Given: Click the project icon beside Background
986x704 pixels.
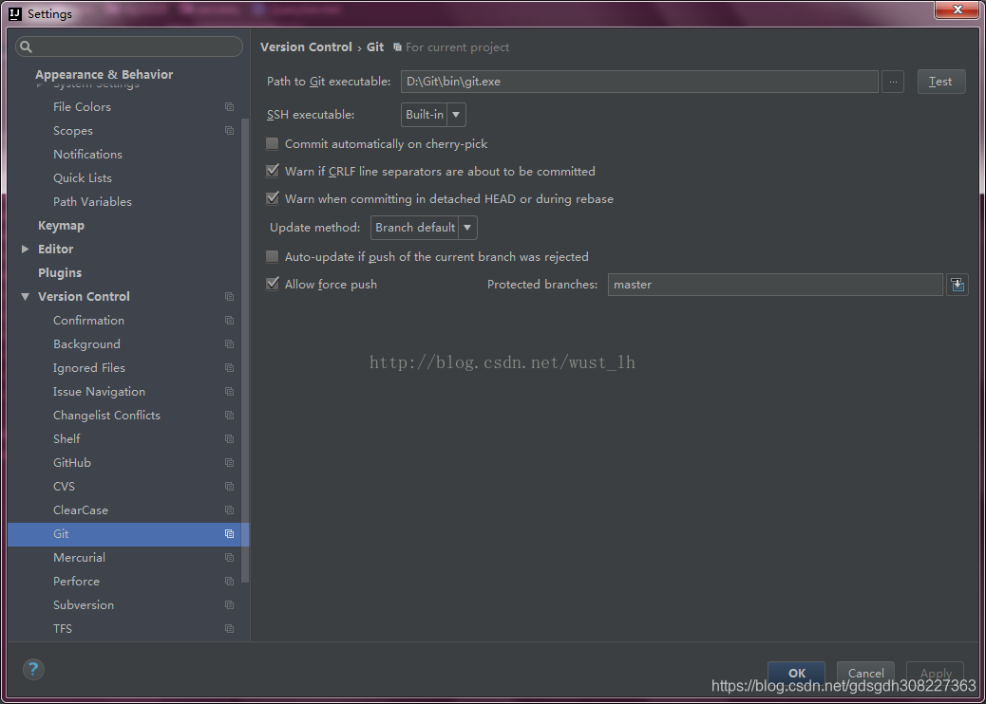Looking at the screenshot, I should coord(230,344).
